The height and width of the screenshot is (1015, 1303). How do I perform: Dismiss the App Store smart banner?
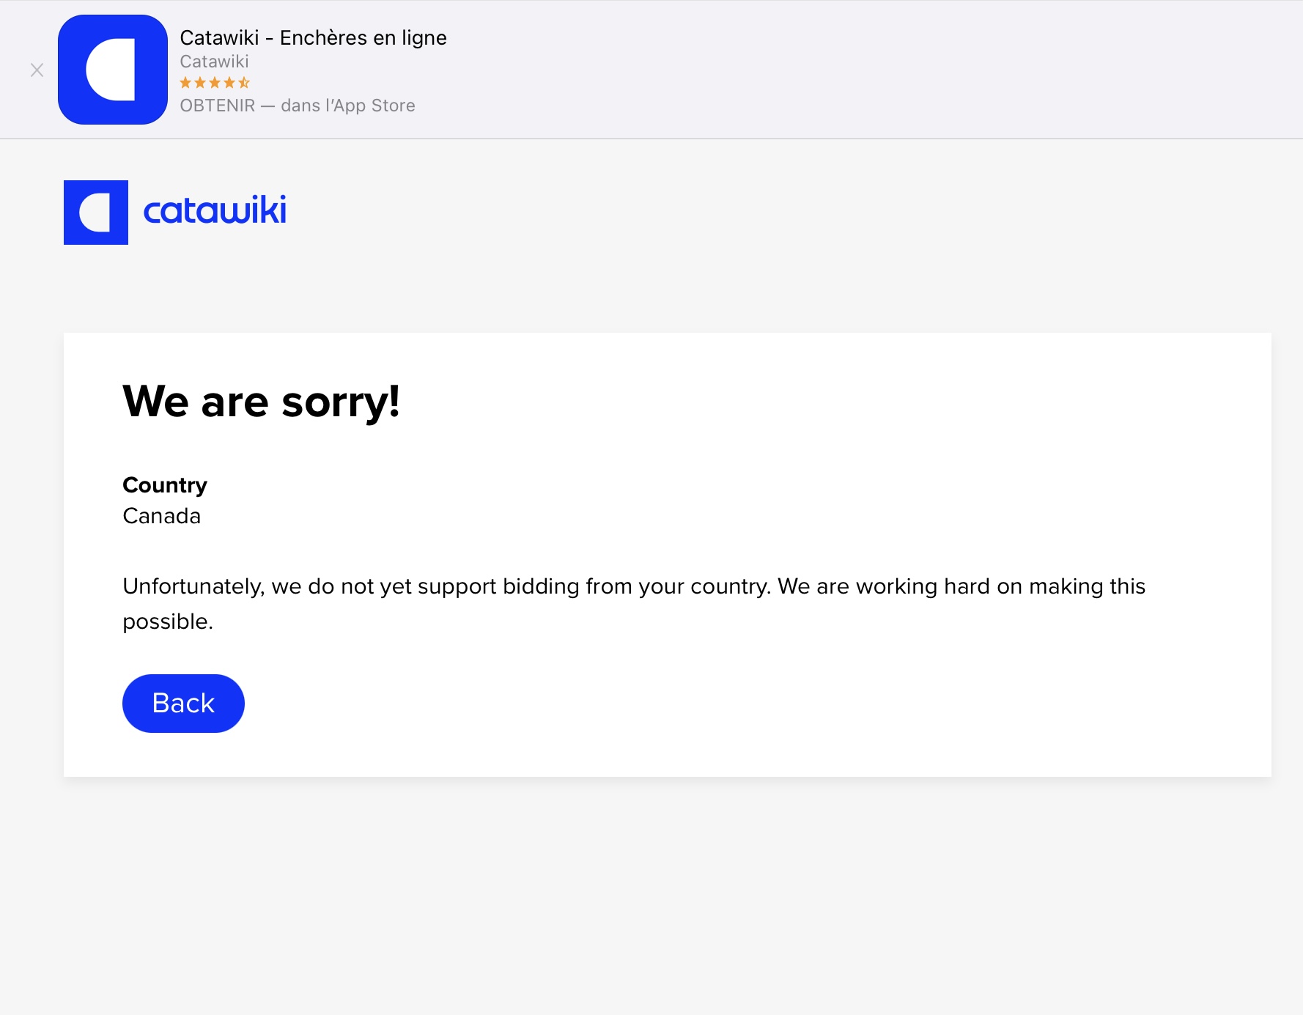37,70
